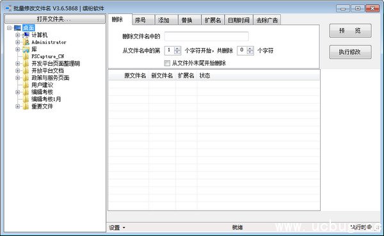Decrease the starting character position spinner
This screenshot has height=236, width=384.
tap(177, 52)
